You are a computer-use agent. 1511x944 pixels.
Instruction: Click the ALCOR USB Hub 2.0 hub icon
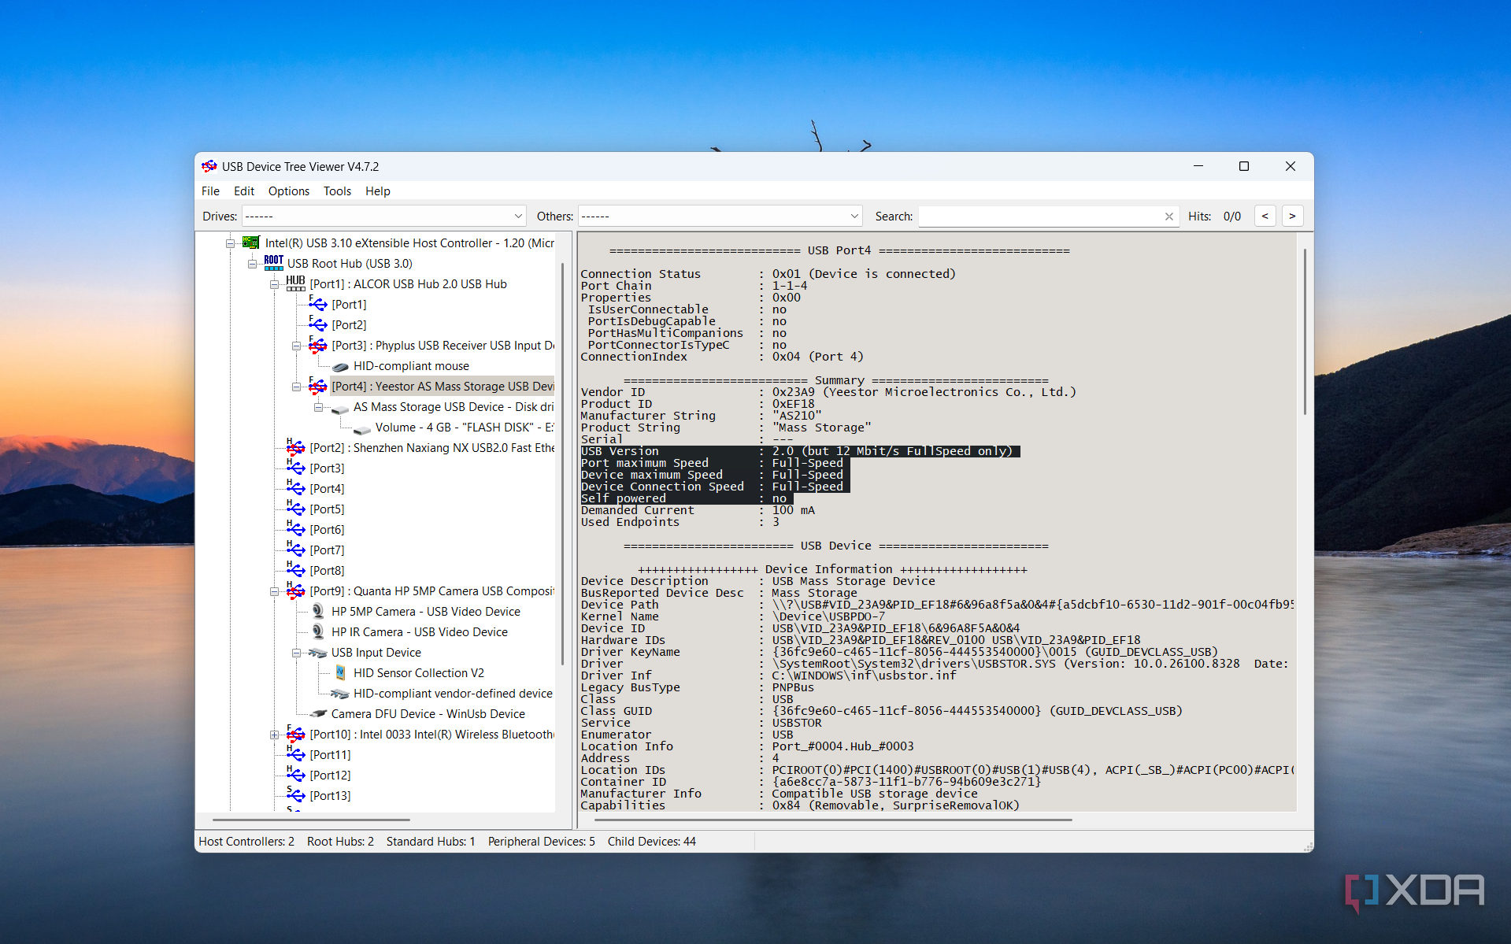(295, 283)
